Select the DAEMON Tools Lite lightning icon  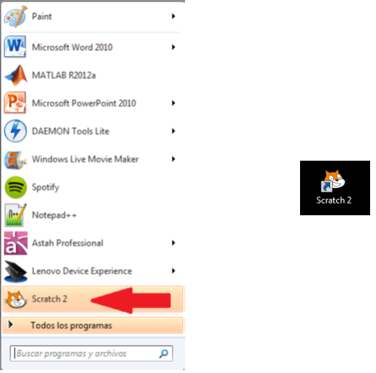pos(15,131)
